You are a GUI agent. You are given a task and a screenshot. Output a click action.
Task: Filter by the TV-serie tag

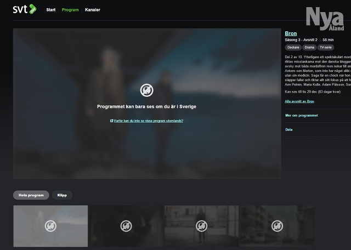coord(325,48)
